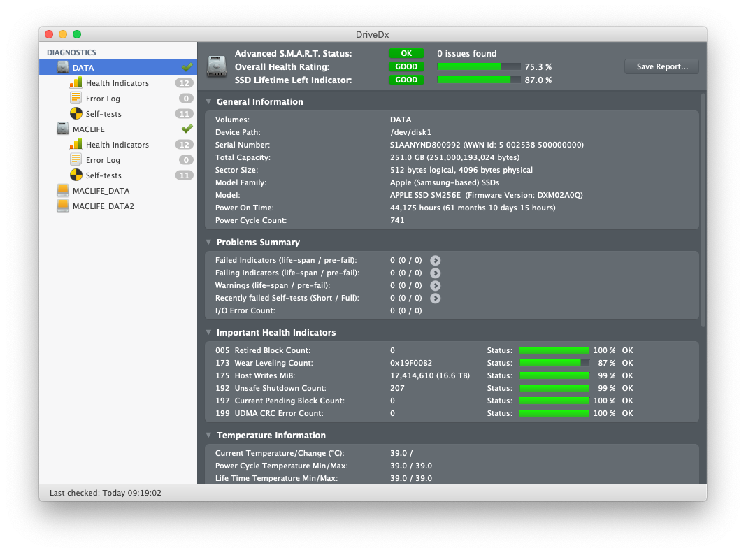Screen dimensions: 746x553
Task: Click the MACLIFE_DATA orange volume icon
Action: [x=63, y=191]
